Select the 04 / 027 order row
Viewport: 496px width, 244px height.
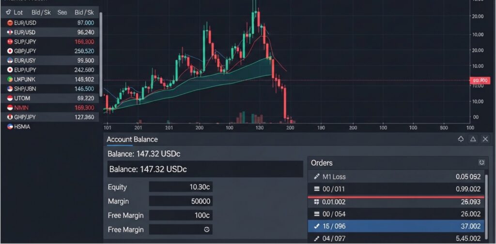396,238
